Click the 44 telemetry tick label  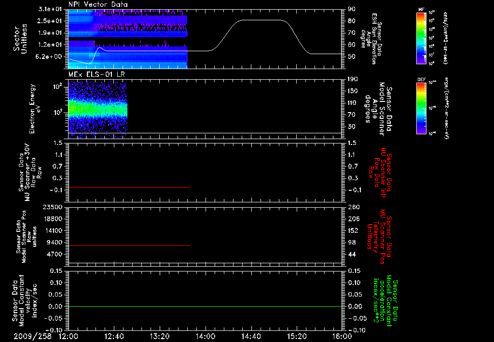(x=352, y=254)
